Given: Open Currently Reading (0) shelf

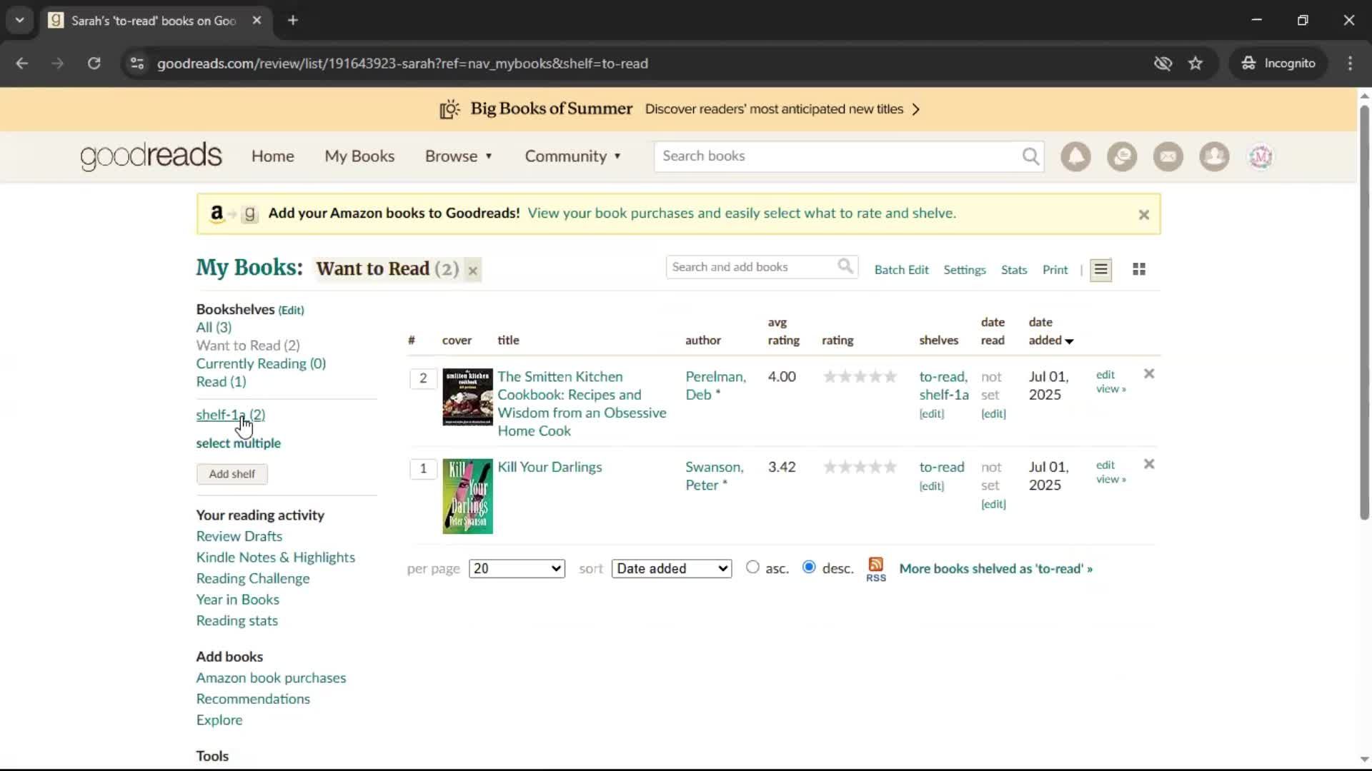Looking at the screenshot, I should coord(261,364).
